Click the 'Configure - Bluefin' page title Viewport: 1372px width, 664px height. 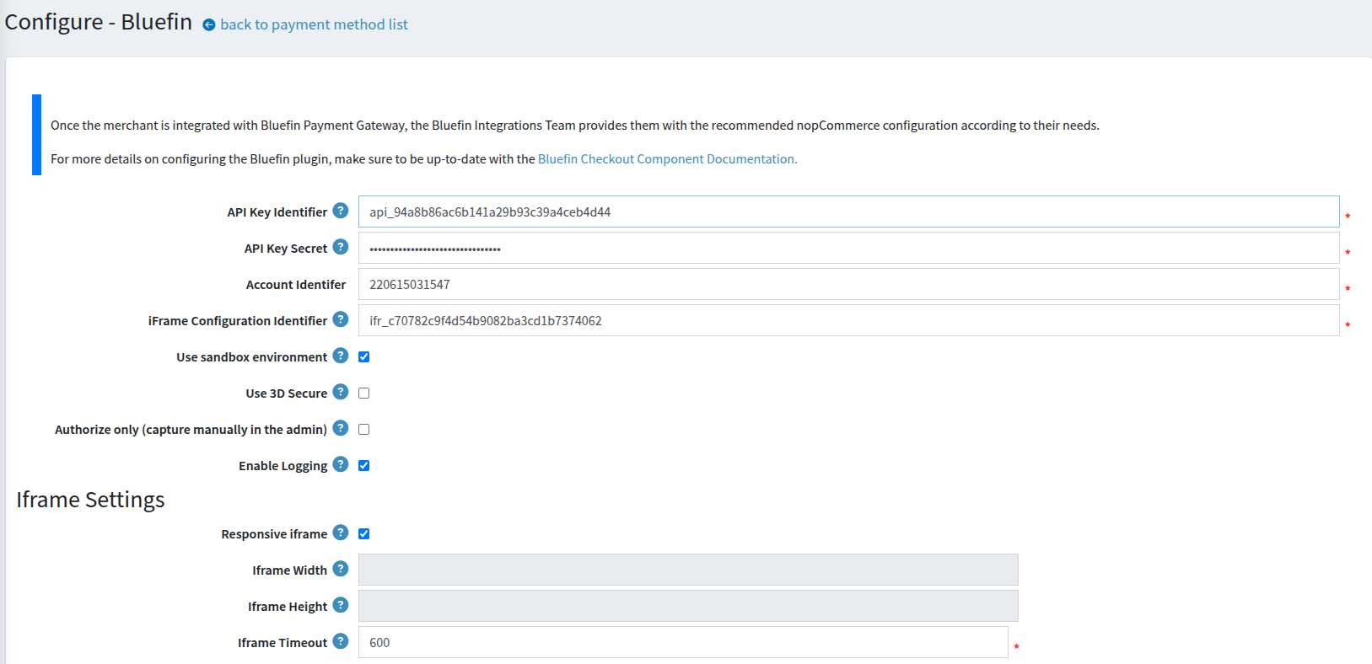tap(99, 22)
